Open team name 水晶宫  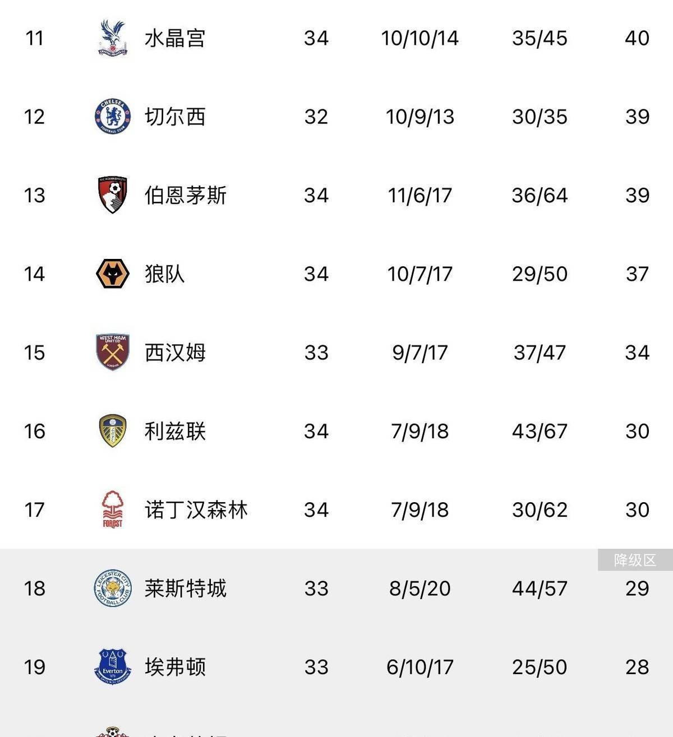tap(175, 38)
